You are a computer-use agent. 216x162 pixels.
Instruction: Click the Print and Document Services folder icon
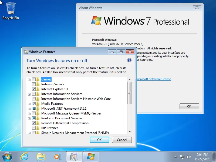38,118
